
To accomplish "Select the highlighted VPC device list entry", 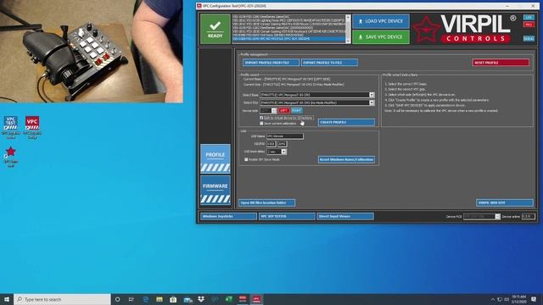I will [288, 39].
